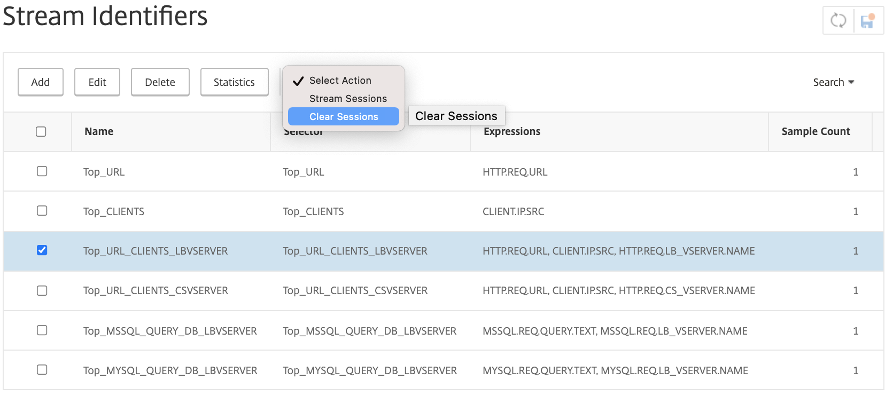Screen dimensions: 893x404
Task: Click Top_URL_CLIENTS_CSVSERVER in the Name column
Action: pos(156,290)
